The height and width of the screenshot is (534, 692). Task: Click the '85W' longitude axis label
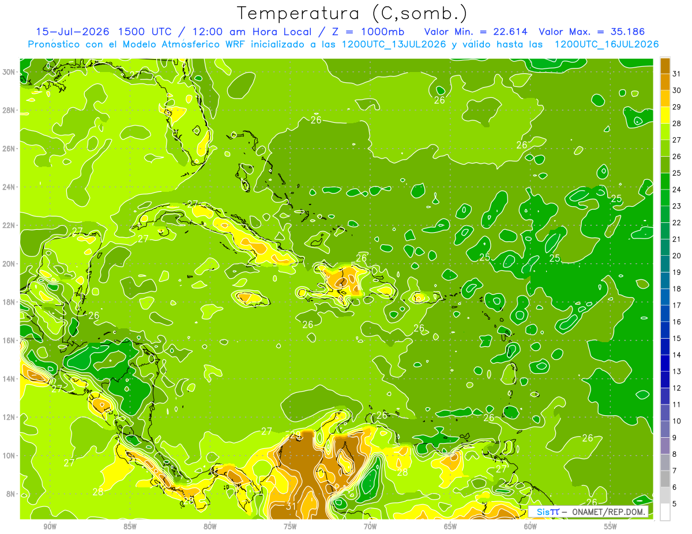pos(130,527)
